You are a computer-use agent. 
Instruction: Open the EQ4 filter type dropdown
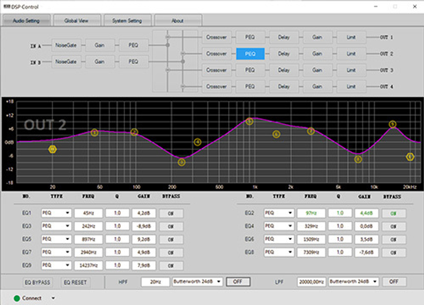click(279, 226)
